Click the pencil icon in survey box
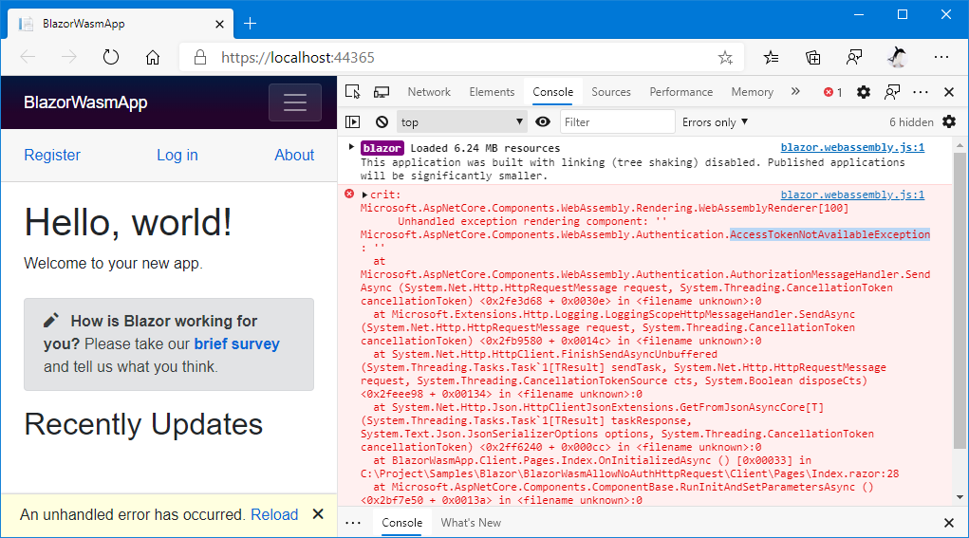969x538 pixels. point(51,320)
